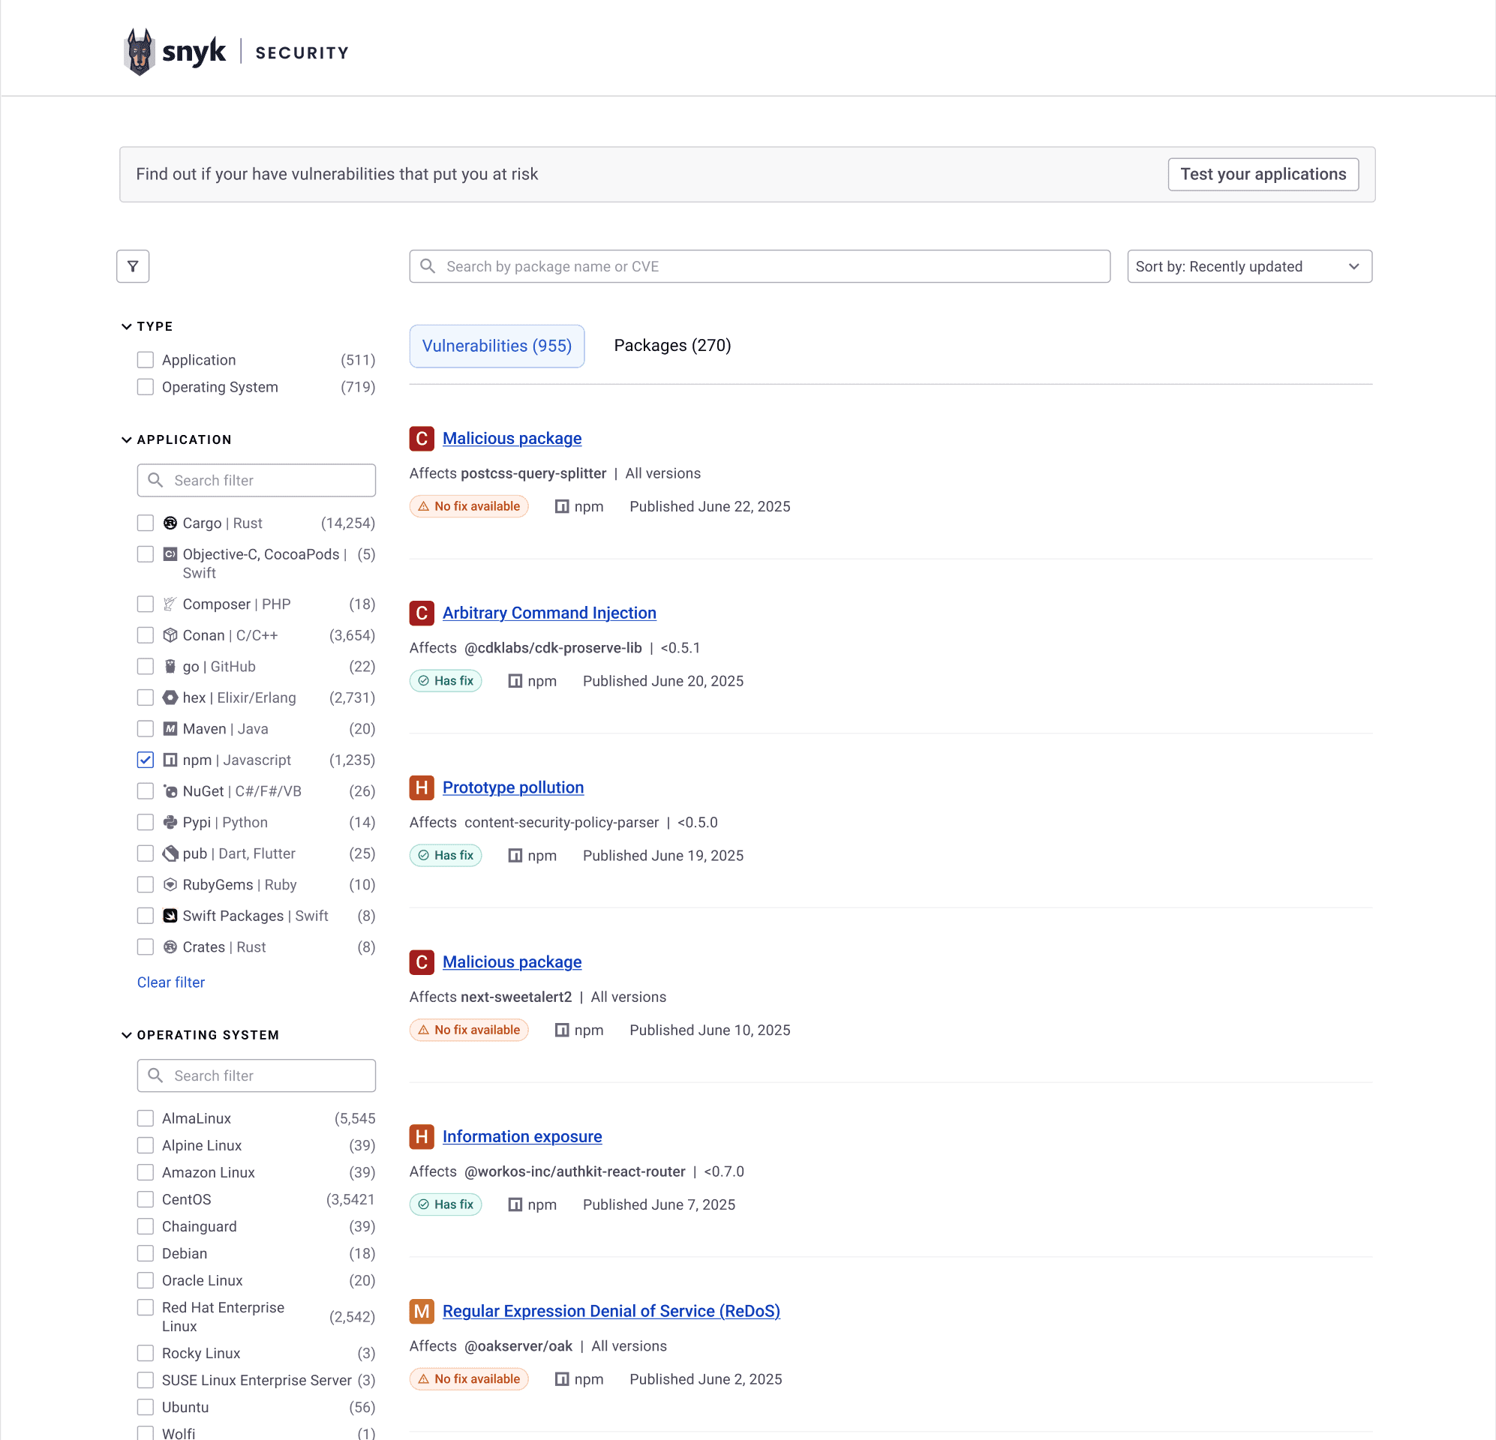Screen dimensions: 1496x1440
Task: Check the Application type checkbox
Action: pyautogui.click(x=145, y=359)
